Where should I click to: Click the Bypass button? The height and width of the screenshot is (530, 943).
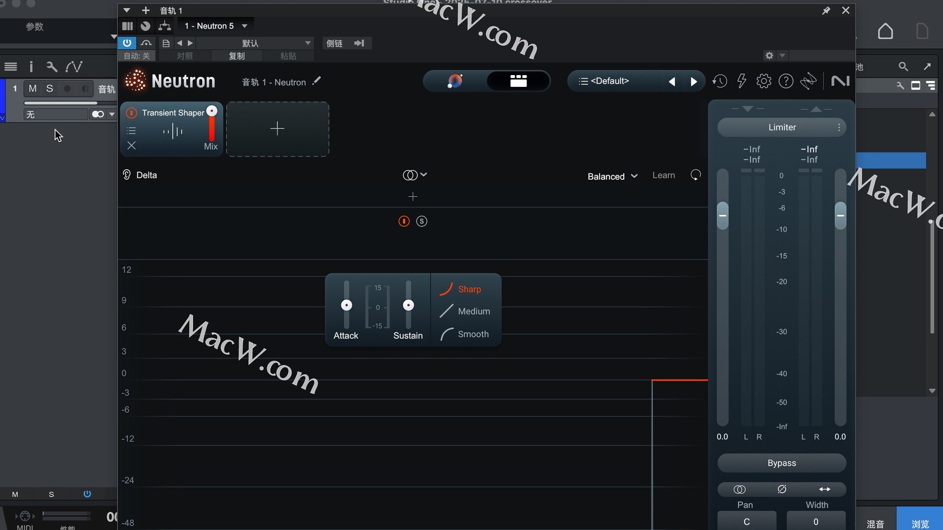pos(781,463)
